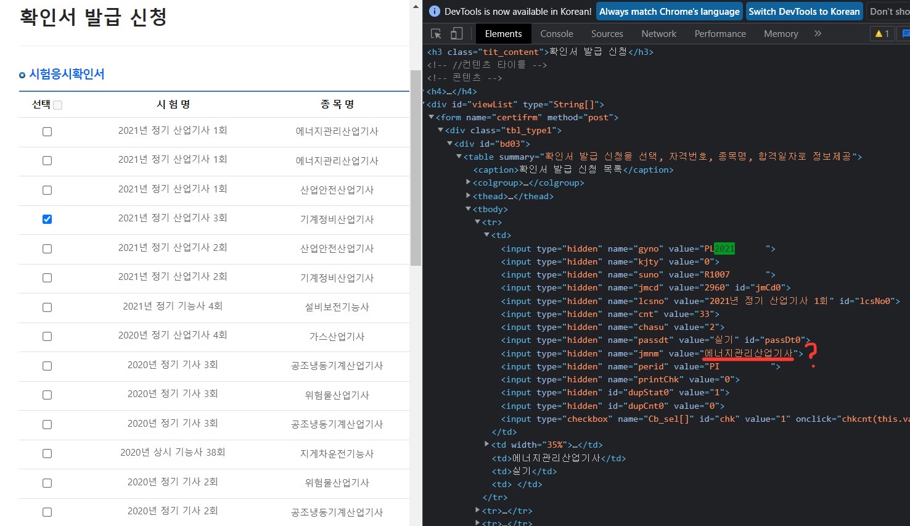Expand the thead node
910x526 pixels.
point(468,196)
